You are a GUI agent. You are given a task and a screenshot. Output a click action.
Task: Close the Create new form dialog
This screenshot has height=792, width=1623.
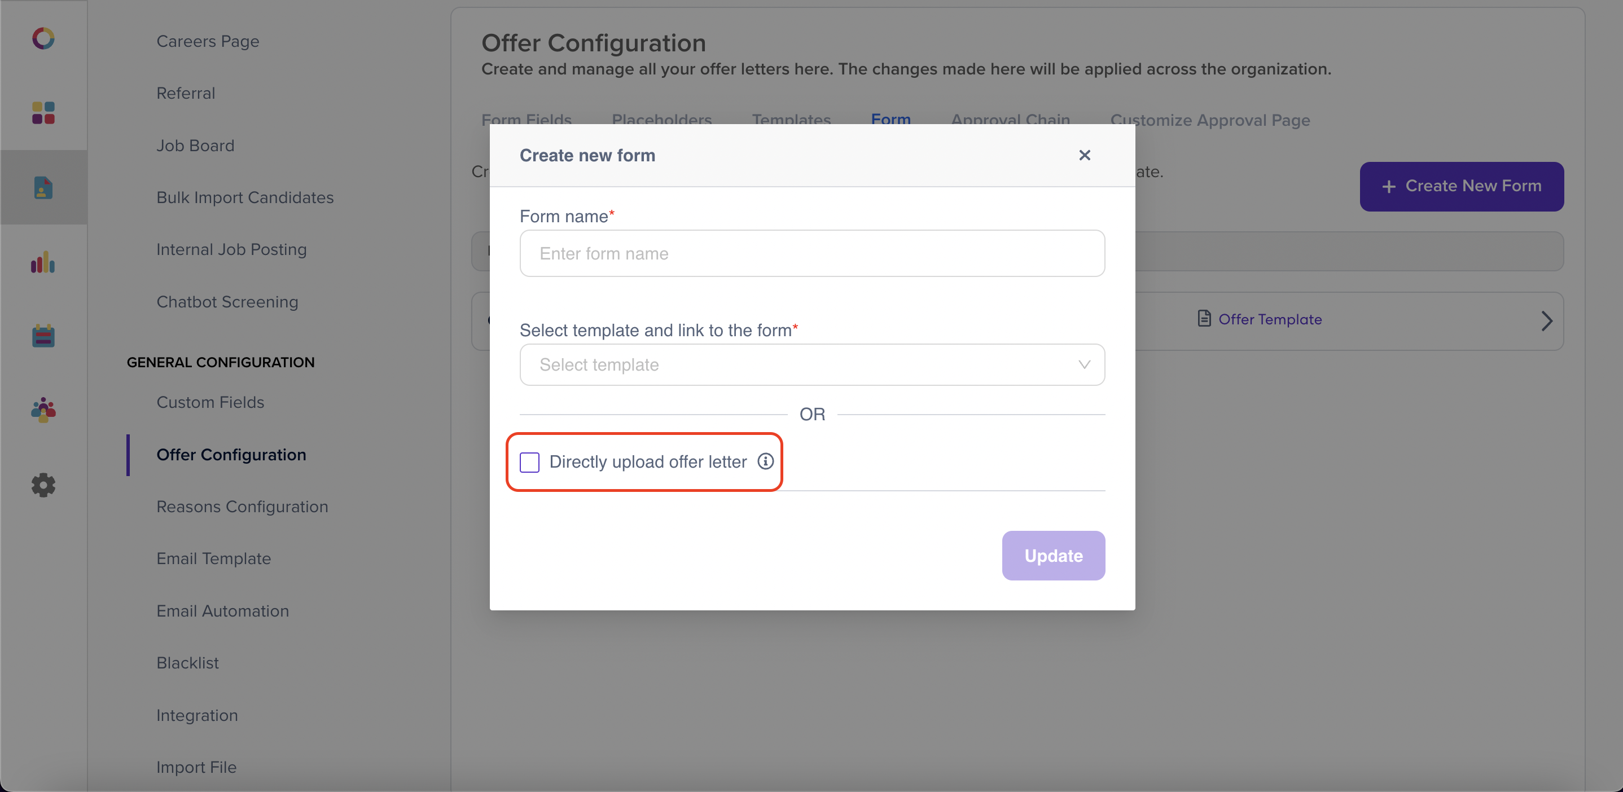pos(1084,155)
